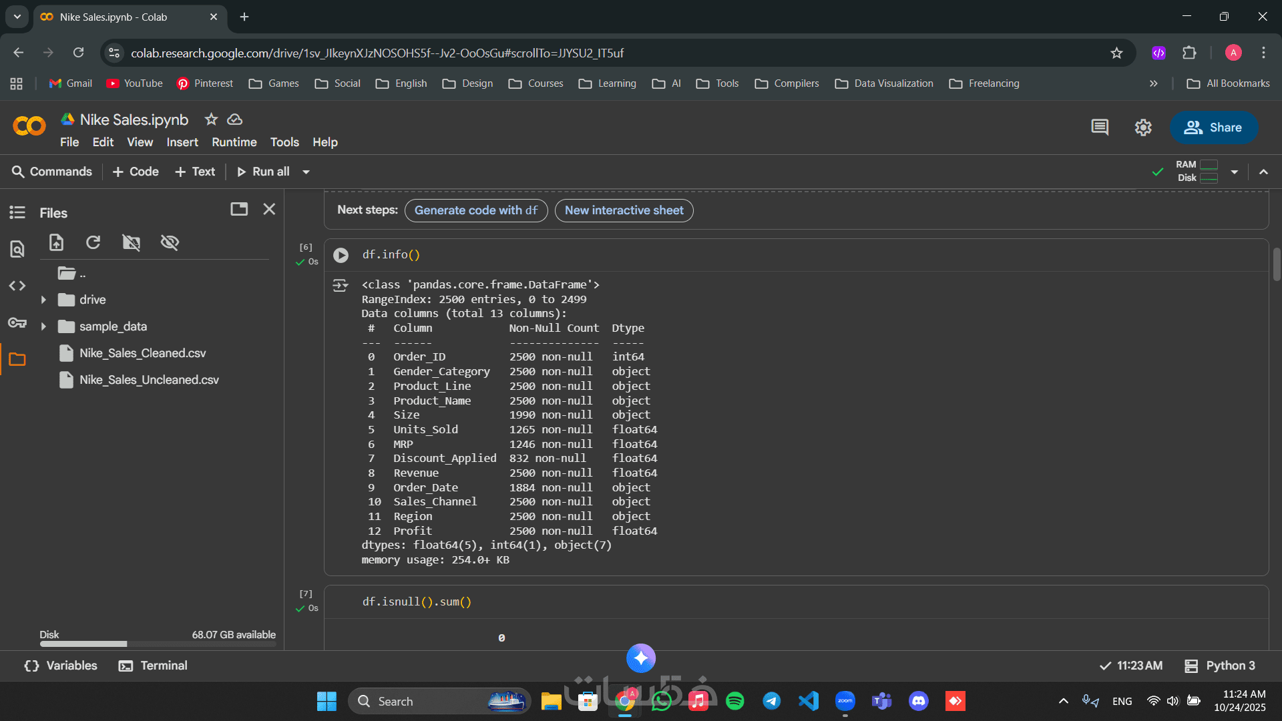This screenshot has width=1282, height=721.
Task: Click New interactive sheet button
Action: click(x=624, y=210)
